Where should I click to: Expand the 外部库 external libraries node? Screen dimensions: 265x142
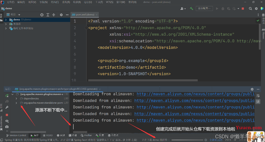(6, 24)
